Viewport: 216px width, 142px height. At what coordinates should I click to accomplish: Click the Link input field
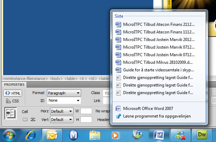tap(107, 101)
